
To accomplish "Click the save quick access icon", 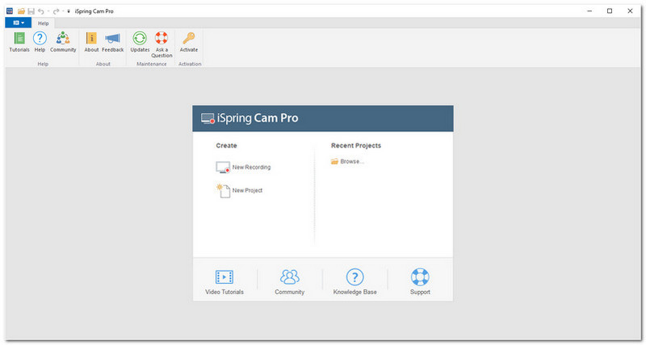I will pyautogui.click(x=31, y=11).
